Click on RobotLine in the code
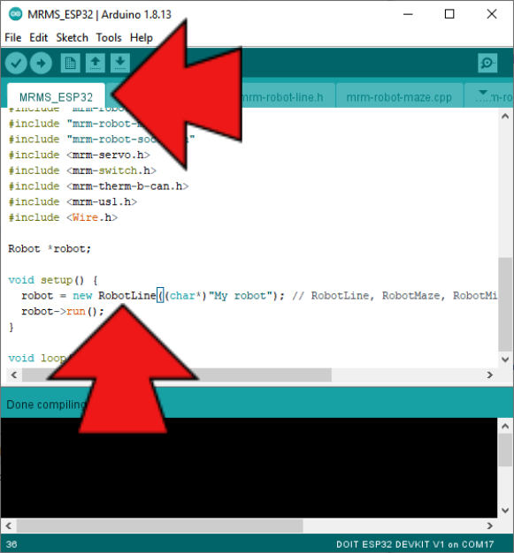This screenshot has width=514, height=553. point(127,296)
